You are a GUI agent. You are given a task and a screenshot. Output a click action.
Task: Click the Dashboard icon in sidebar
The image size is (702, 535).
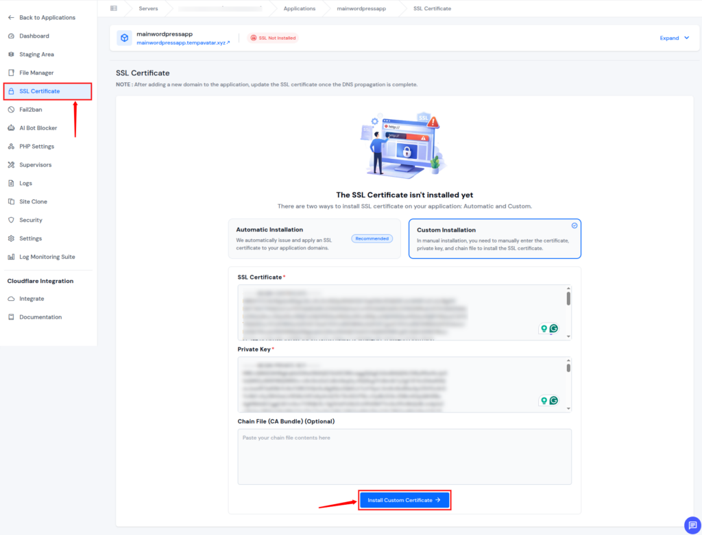(x=11, y=36)
